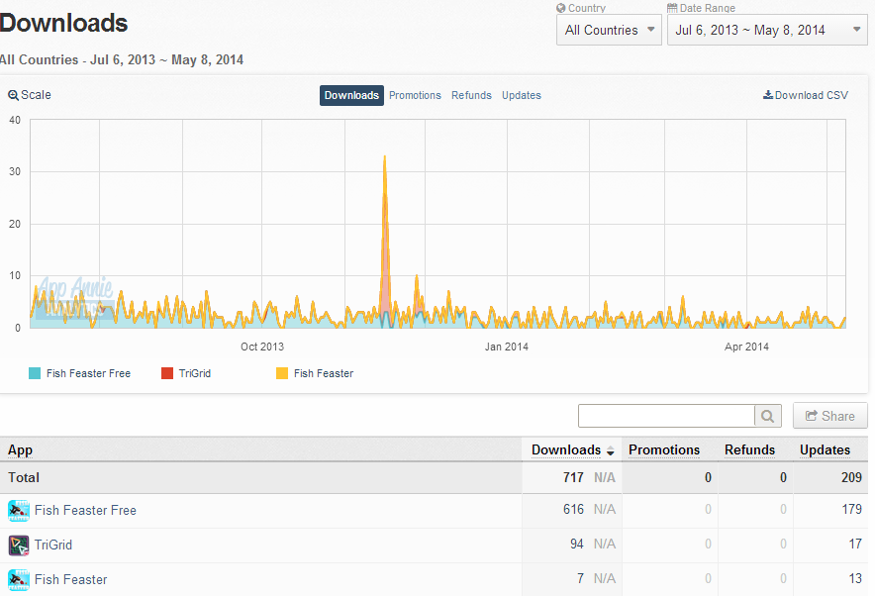Click the search magnifier button
The height and width of the screenshot is (596, 875).
(x=768, y=416)
